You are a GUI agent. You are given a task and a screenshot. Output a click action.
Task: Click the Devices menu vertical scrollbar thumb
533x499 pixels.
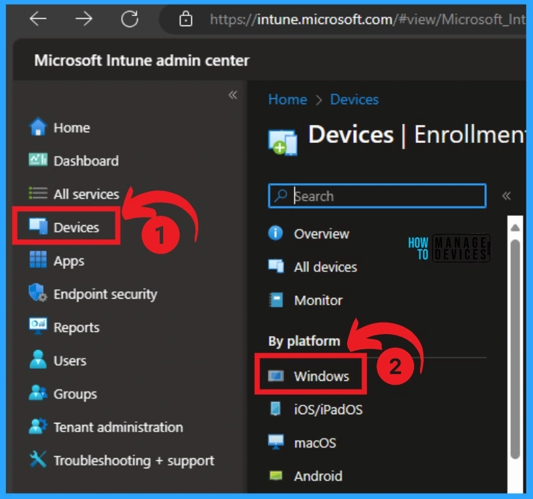point(515,349)
